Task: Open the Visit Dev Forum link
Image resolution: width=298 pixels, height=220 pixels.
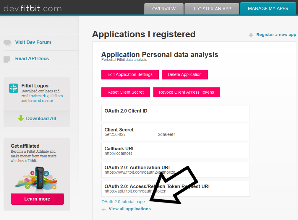Action: 33,42
